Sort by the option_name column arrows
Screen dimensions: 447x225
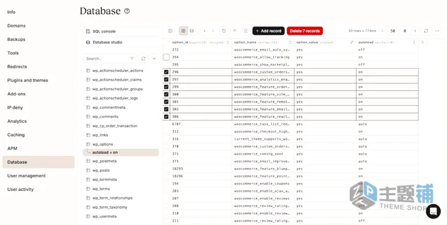tap(290, 42)
